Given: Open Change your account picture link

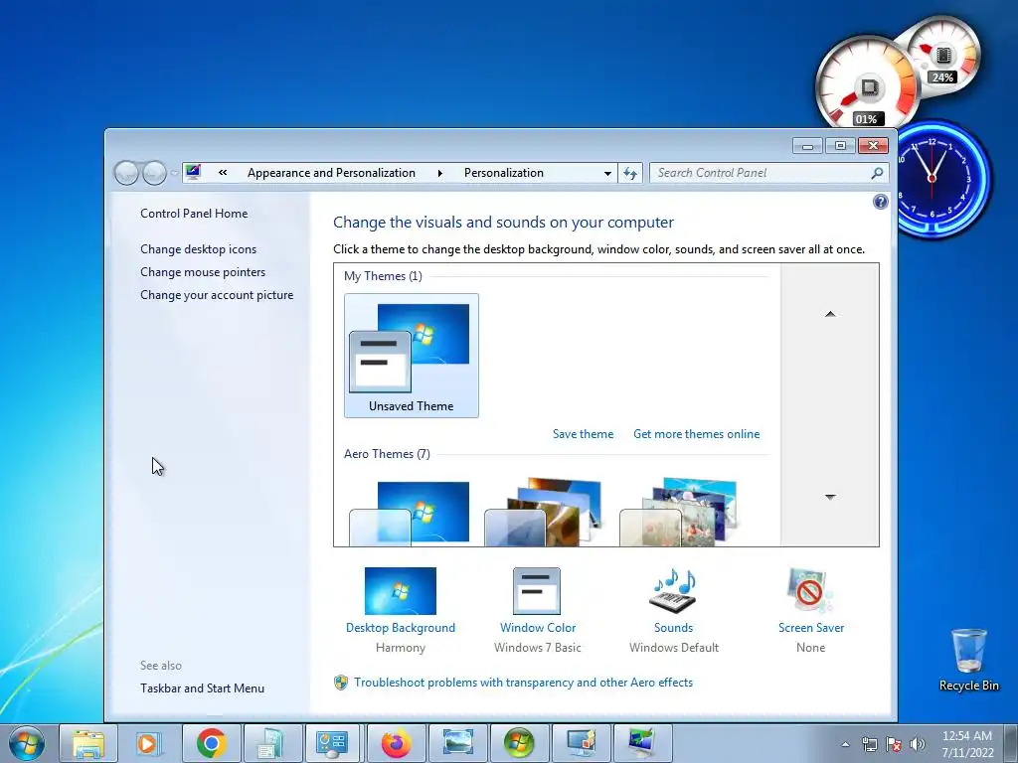Looking at the screenshot, I should point(217,295).
